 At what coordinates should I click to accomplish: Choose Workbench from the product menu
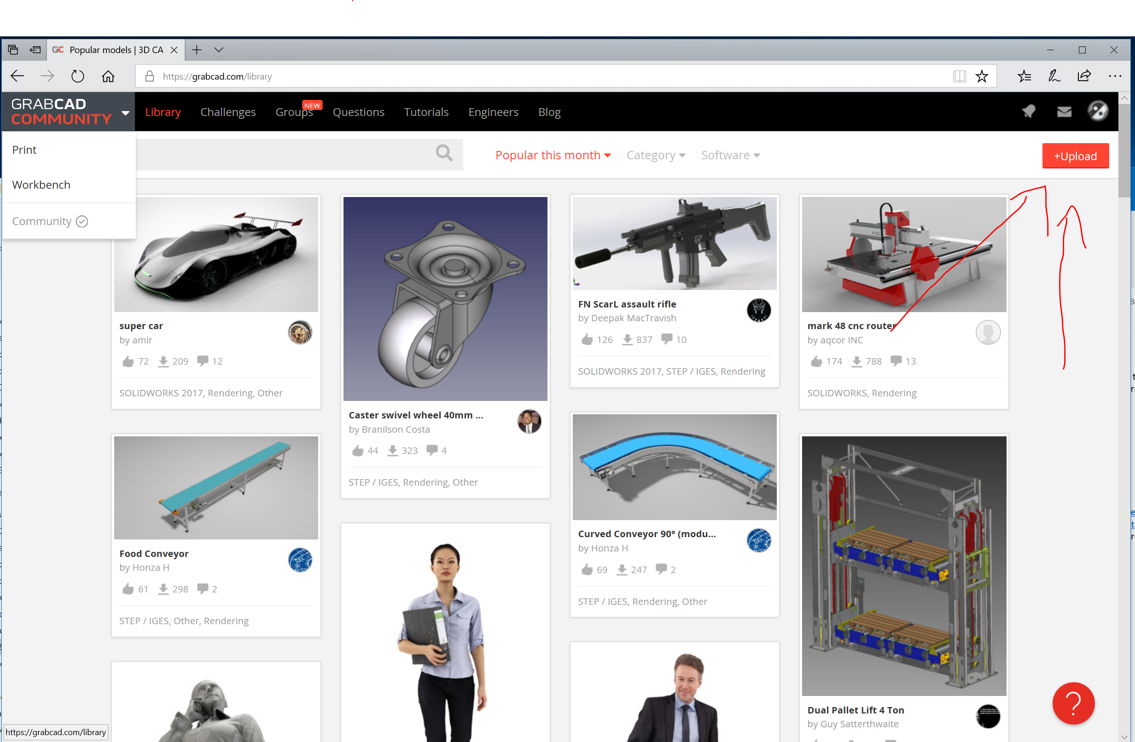tap(41, 185)
